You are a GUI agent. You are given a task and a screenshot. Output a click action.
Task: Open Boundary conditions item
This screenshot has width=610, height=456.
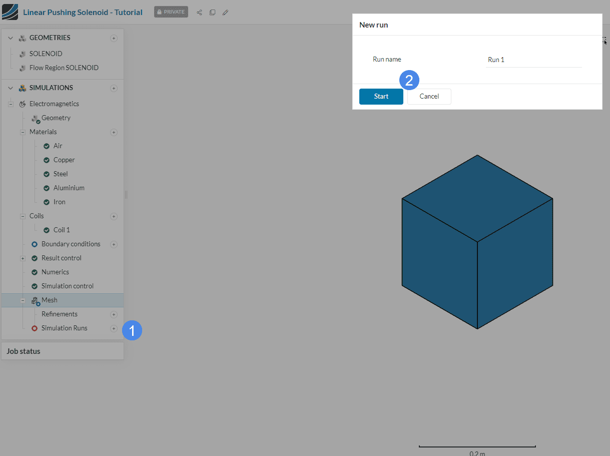pyautogui.click(x=71, y=244)
